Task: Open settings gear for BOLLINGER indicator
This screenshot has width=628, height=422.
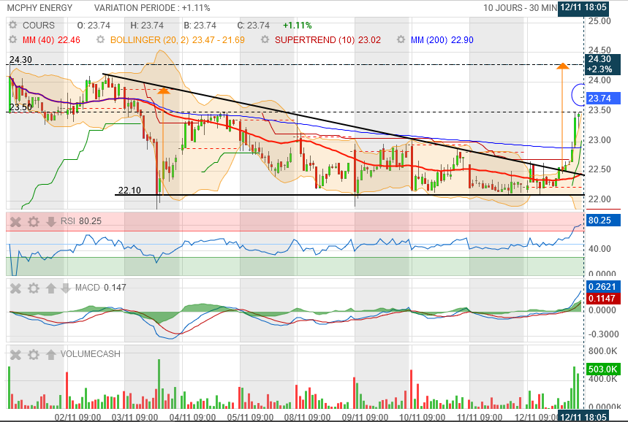Action: (x=101, y=40)
